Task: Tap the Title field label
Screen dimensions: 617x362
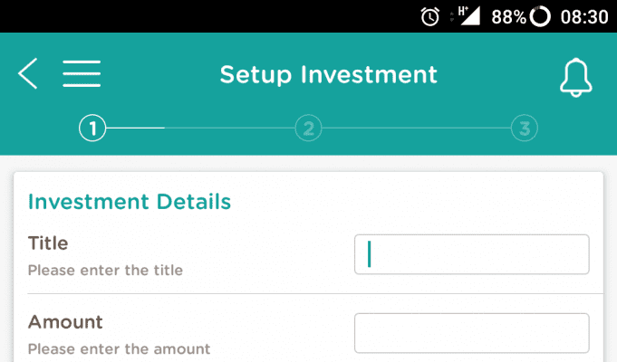Action: (x=48, y=243)
